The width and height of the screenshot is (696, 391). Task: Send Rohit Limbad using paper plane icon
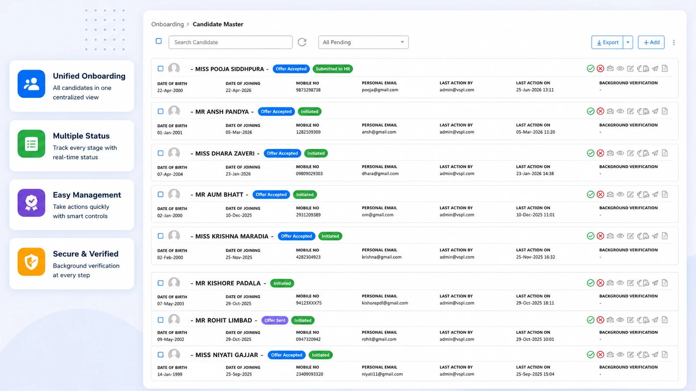click(655, 320)
